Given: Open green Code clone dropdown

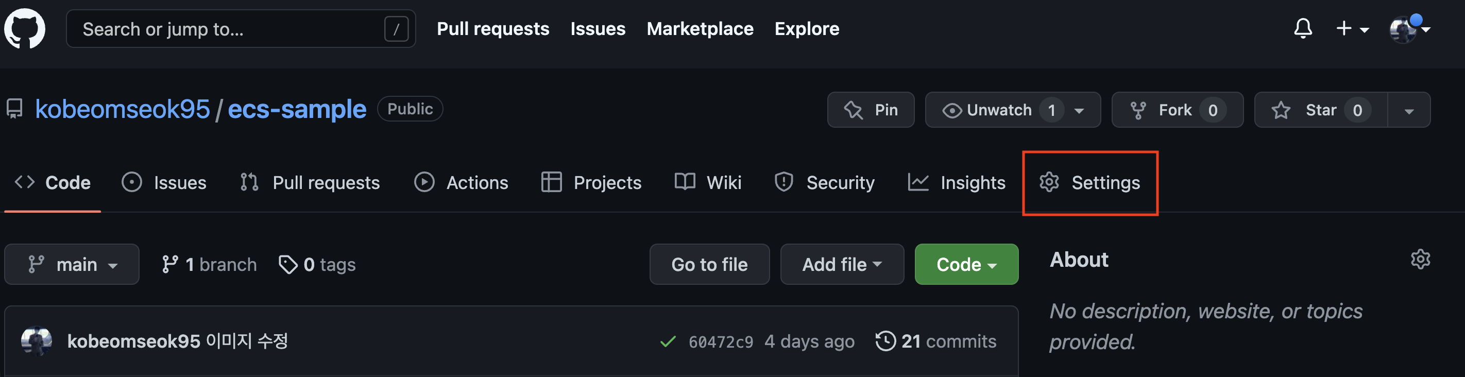Looking at the screenshot, I should tap(966, 264).
